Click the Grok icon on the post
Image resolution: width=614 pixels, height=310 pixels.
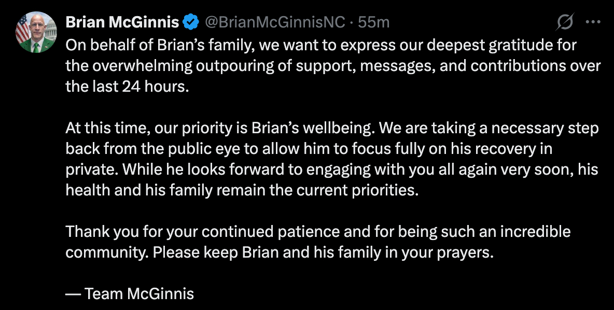coord(565,22)
